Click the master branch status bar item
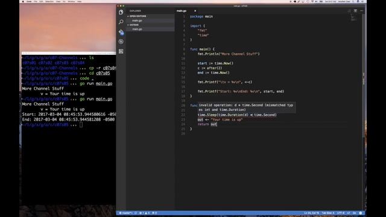 point(126,213)
